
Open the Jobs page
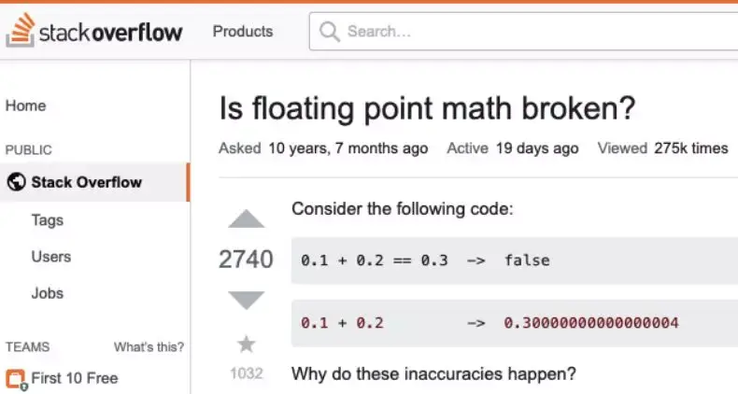(48, 293)
